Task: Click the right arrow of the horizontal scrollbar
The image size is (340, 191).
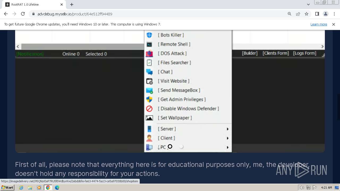Action: tap(322, 46)
